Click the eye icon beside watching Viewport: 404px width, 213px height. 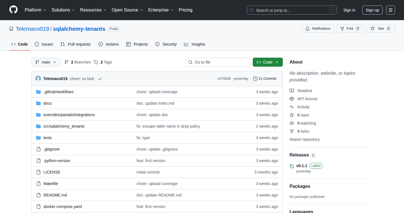click(x=292, y=123)
